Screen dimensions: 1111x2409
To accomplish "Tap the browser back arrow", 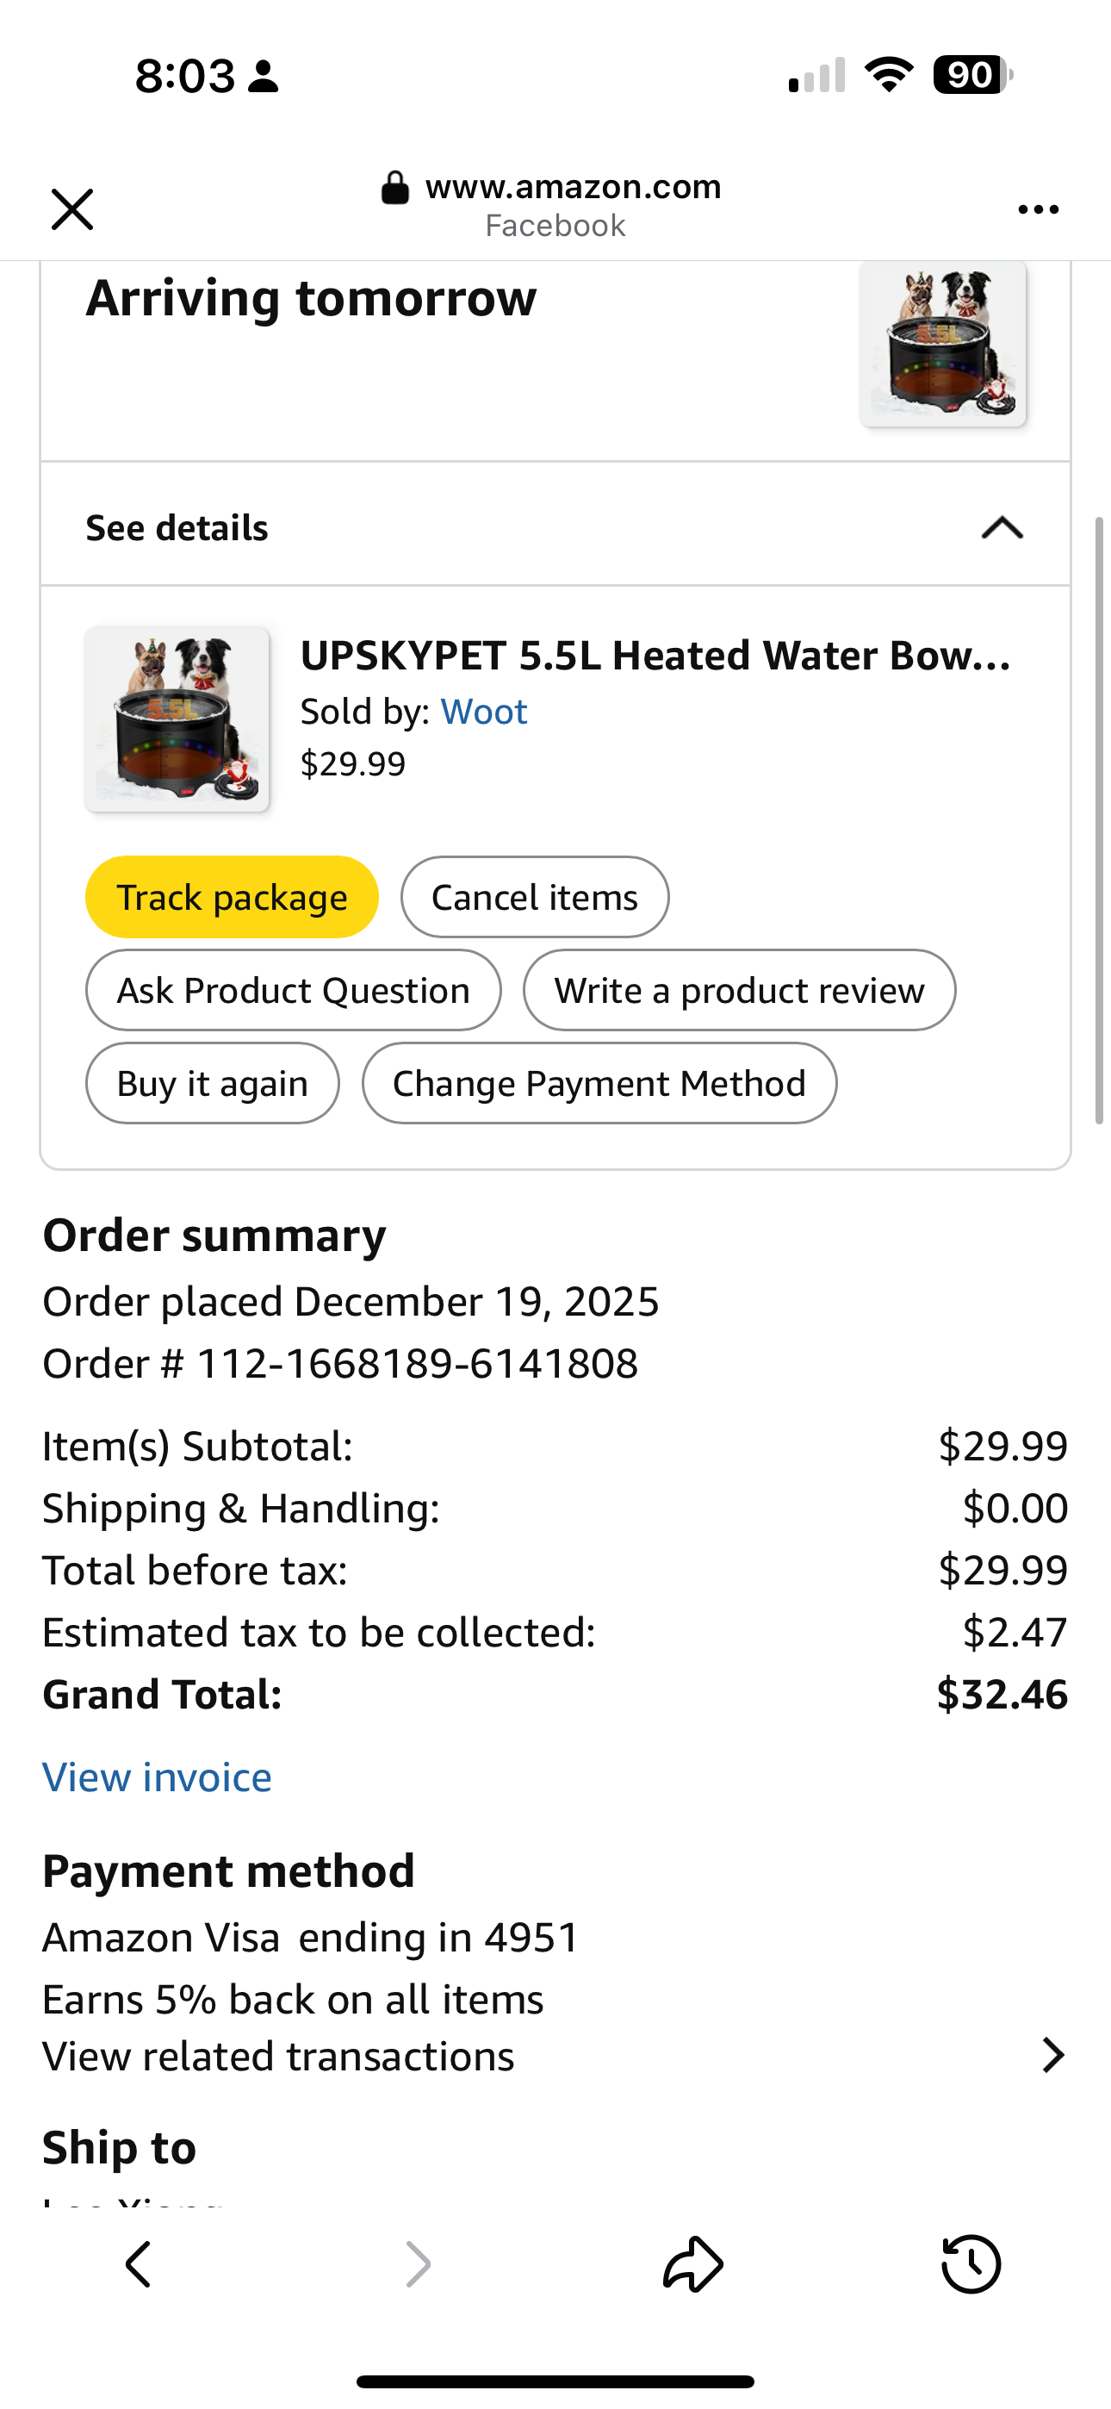I will coord(139,2264).
